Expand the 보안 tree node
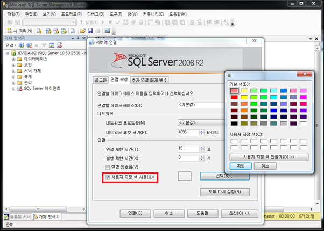Image resolution: width=324 pixels, height=231 pixels. pyautogui.click(x=13, y=65)
